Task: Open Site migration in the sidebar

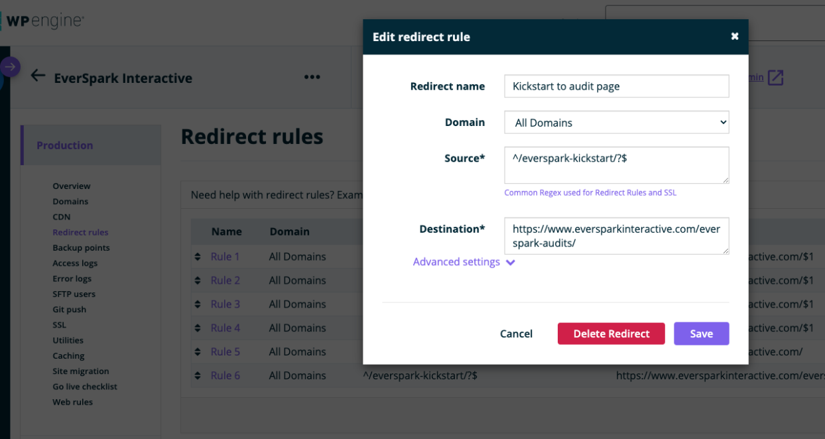Action: pos(81,371)
